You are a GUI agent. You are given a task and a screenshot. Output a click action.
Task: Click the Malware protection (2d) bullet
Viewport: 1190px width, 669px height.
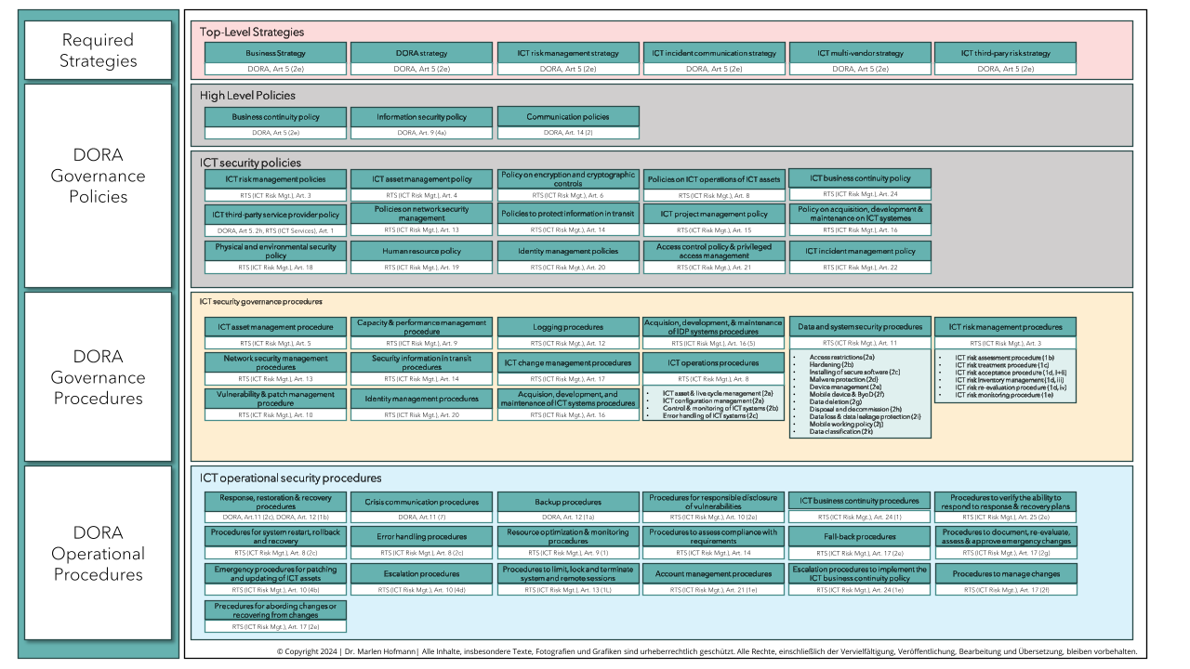(x=843, y=379)
